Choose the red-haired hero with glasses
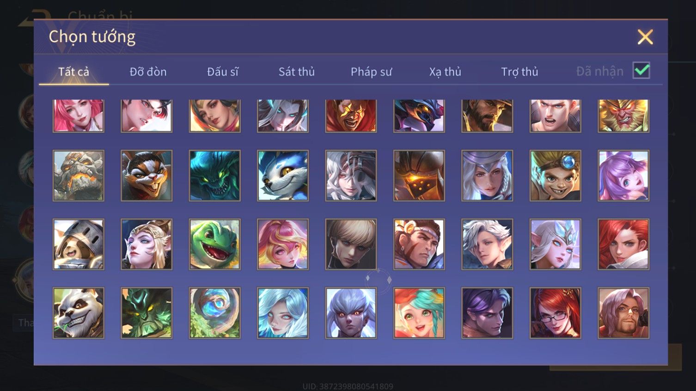Image resolution: width=696 pixels, height=391 pixels. [555, 313]
